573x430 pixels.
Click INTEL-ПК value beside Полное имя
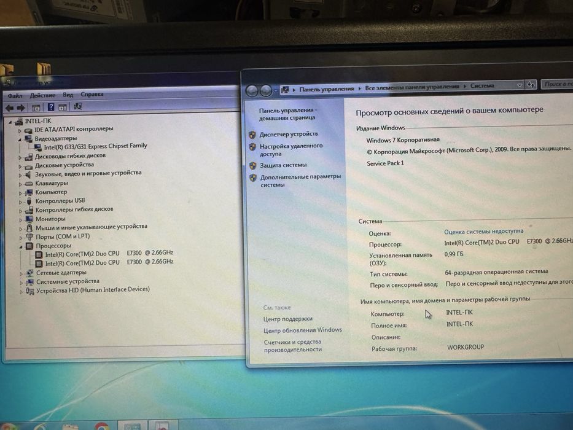point(460,324)
